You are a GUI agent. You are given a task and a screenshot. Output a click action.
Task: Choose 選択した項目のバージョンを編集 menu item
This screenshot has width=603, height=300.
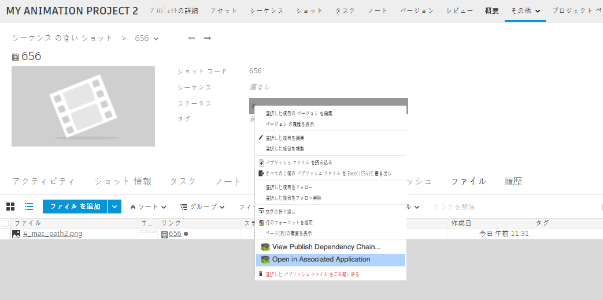tap(300, 114)
